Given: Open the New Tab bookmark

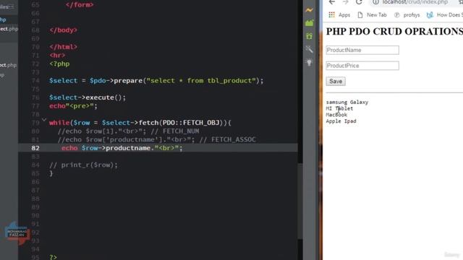Looking at the screenshot, I should click(x=372, y=14).
